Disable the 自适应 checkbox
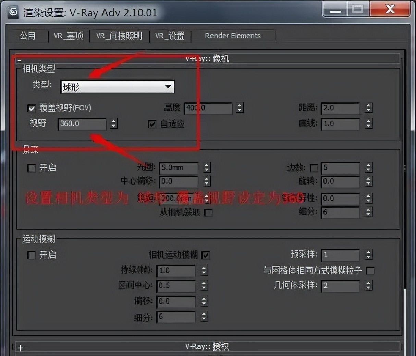416x356 pixels. click(152, 124)
